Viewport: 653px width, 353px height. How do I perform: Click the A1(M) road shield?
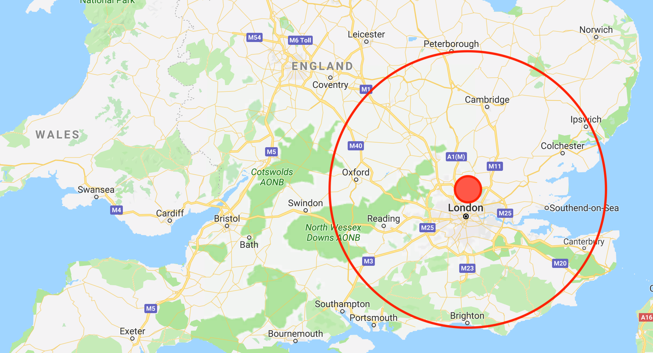(456, 157)
